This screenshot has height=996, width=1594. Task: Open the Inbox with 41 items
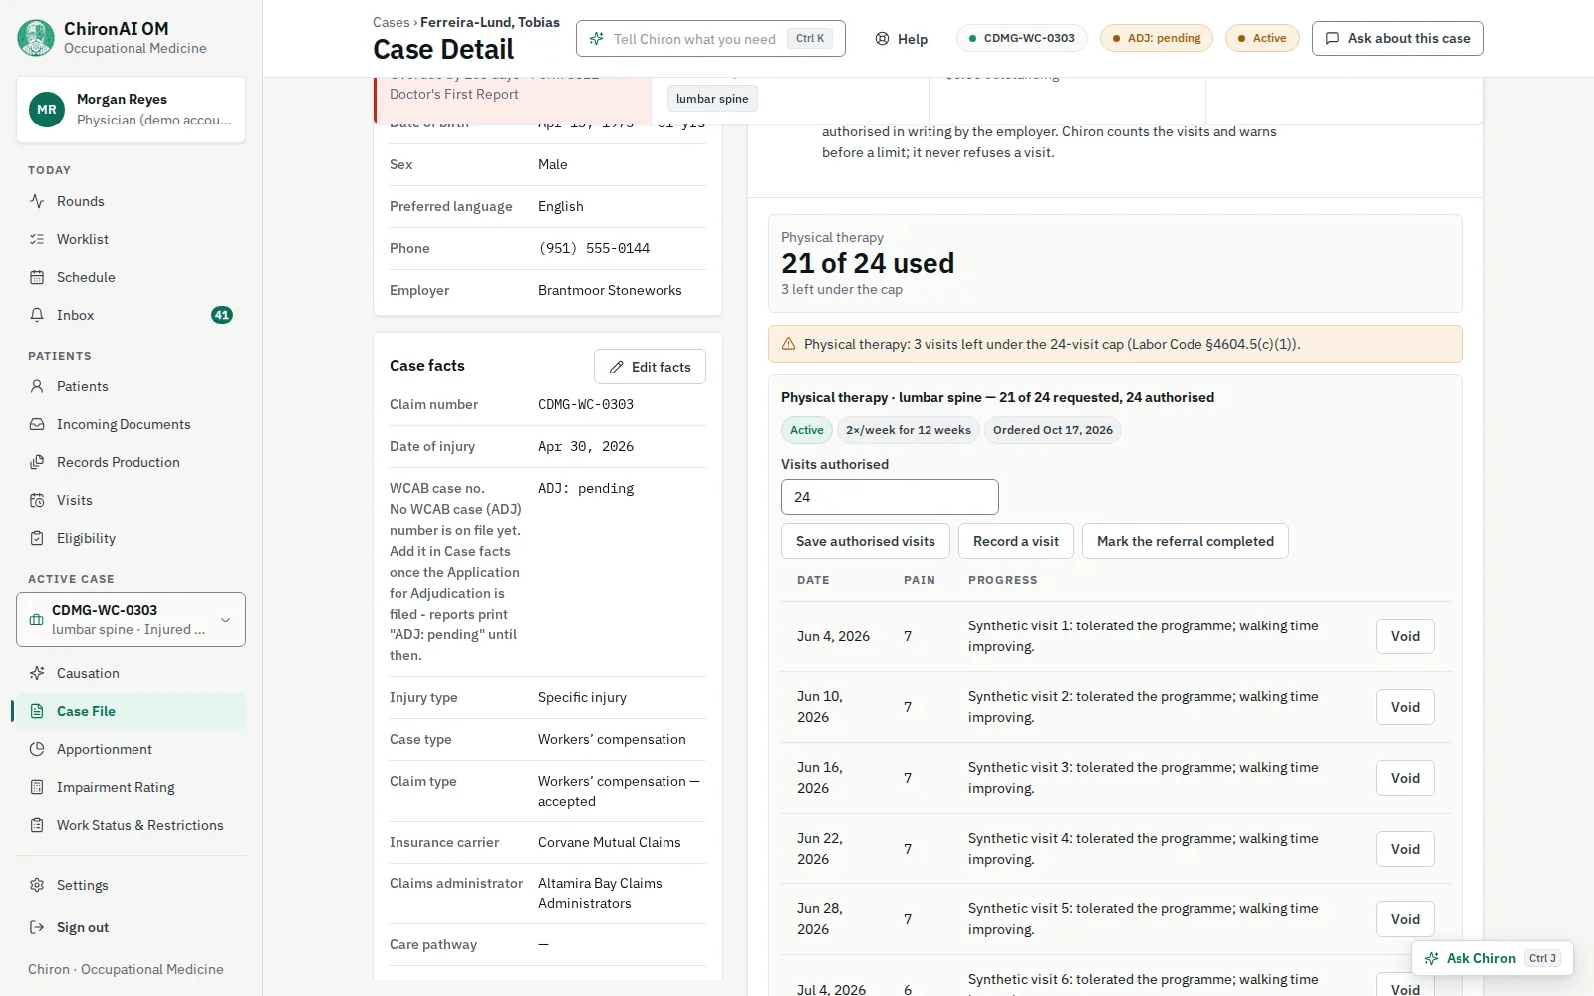pyautogui.click(x=131, y=315)
